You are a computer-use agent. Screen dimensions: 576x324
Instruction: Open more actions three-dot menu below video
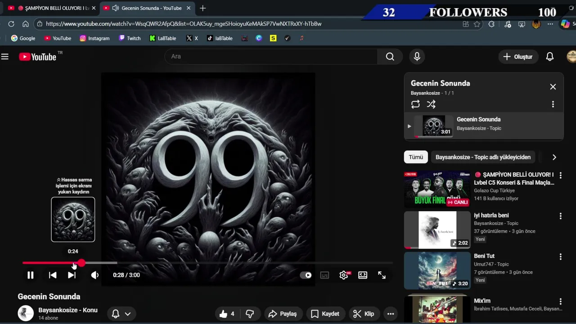click(391, 314)
